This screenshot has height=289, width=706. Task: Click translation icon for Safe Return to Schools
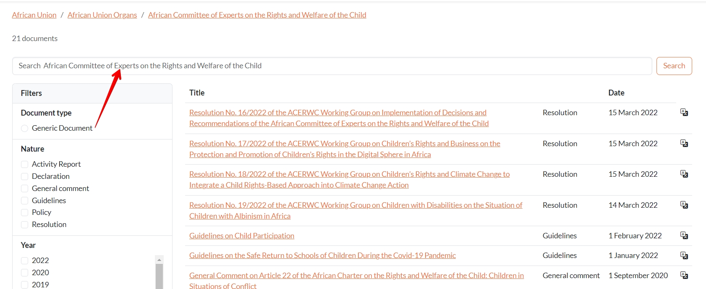pos(684,255)
